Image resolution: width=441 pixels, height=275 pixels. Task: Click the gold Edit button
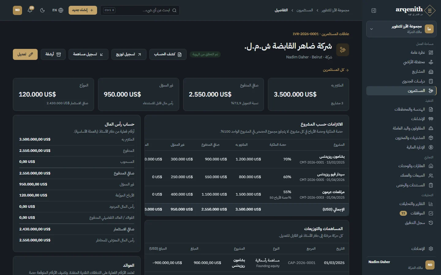click(25, 54)
